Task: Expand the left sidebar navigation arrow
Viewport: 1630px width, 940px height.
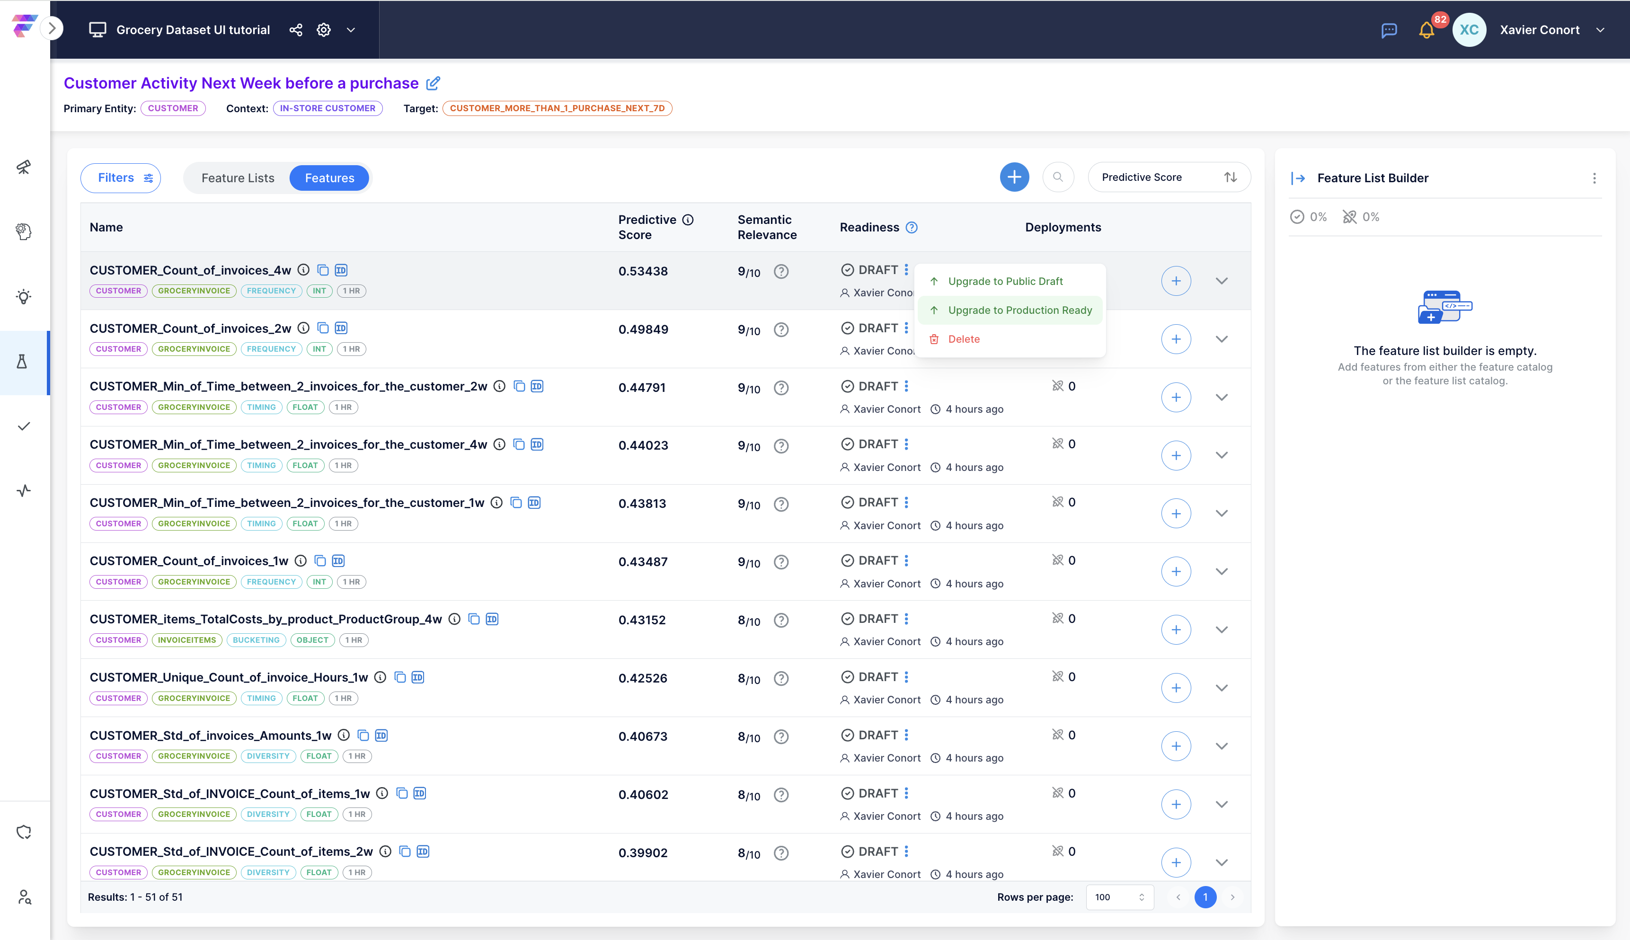Action: pos(52,28)
